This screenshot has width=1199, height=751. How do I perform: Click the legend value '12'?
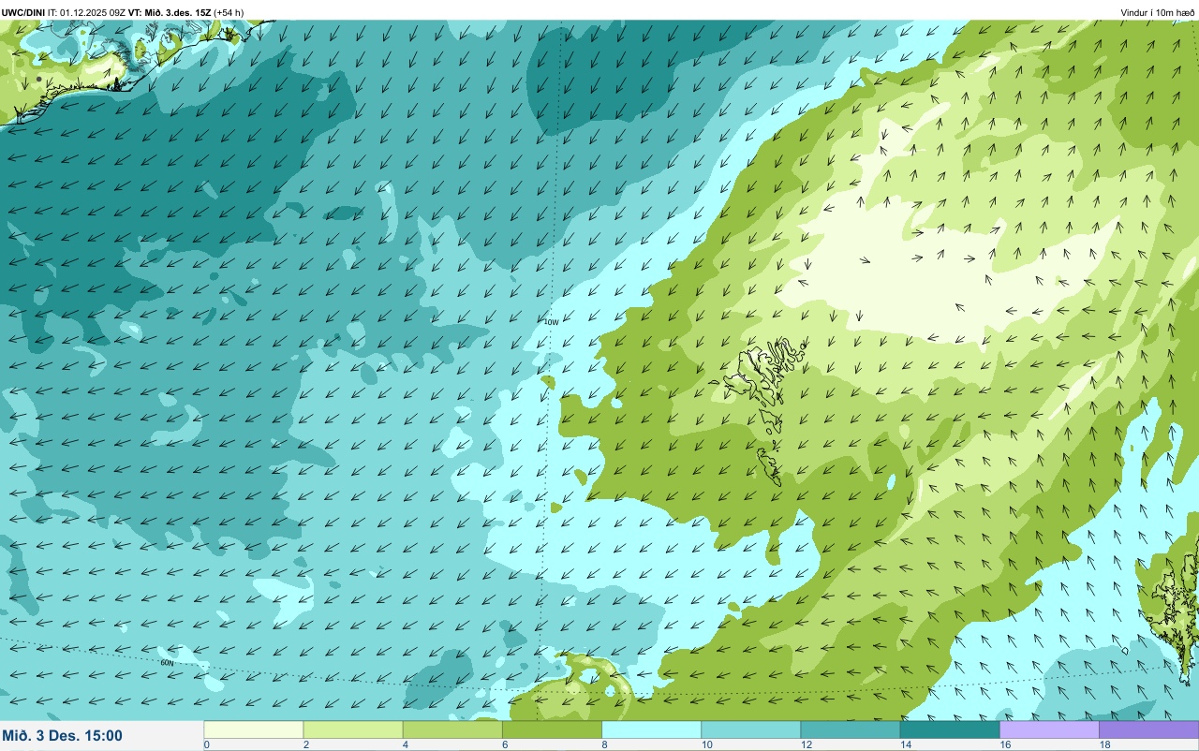click(806, 745)
